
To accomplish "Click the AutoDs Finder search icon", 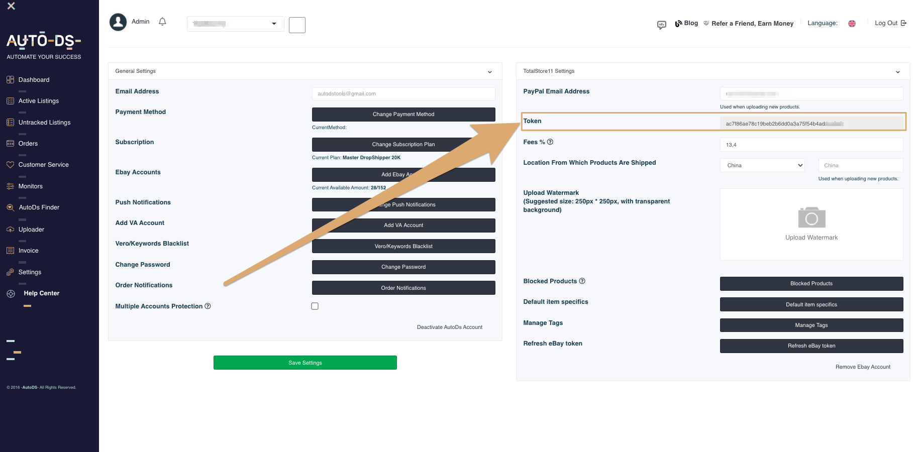I will pyautogui.click(x=10, y=207).
